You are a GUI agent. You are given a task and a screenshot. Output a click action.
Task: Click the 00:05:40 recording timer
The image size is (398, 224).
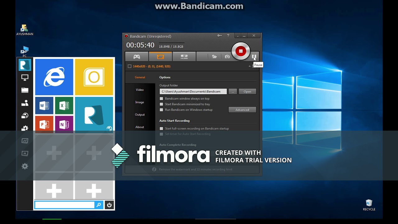tap(140, 45)
